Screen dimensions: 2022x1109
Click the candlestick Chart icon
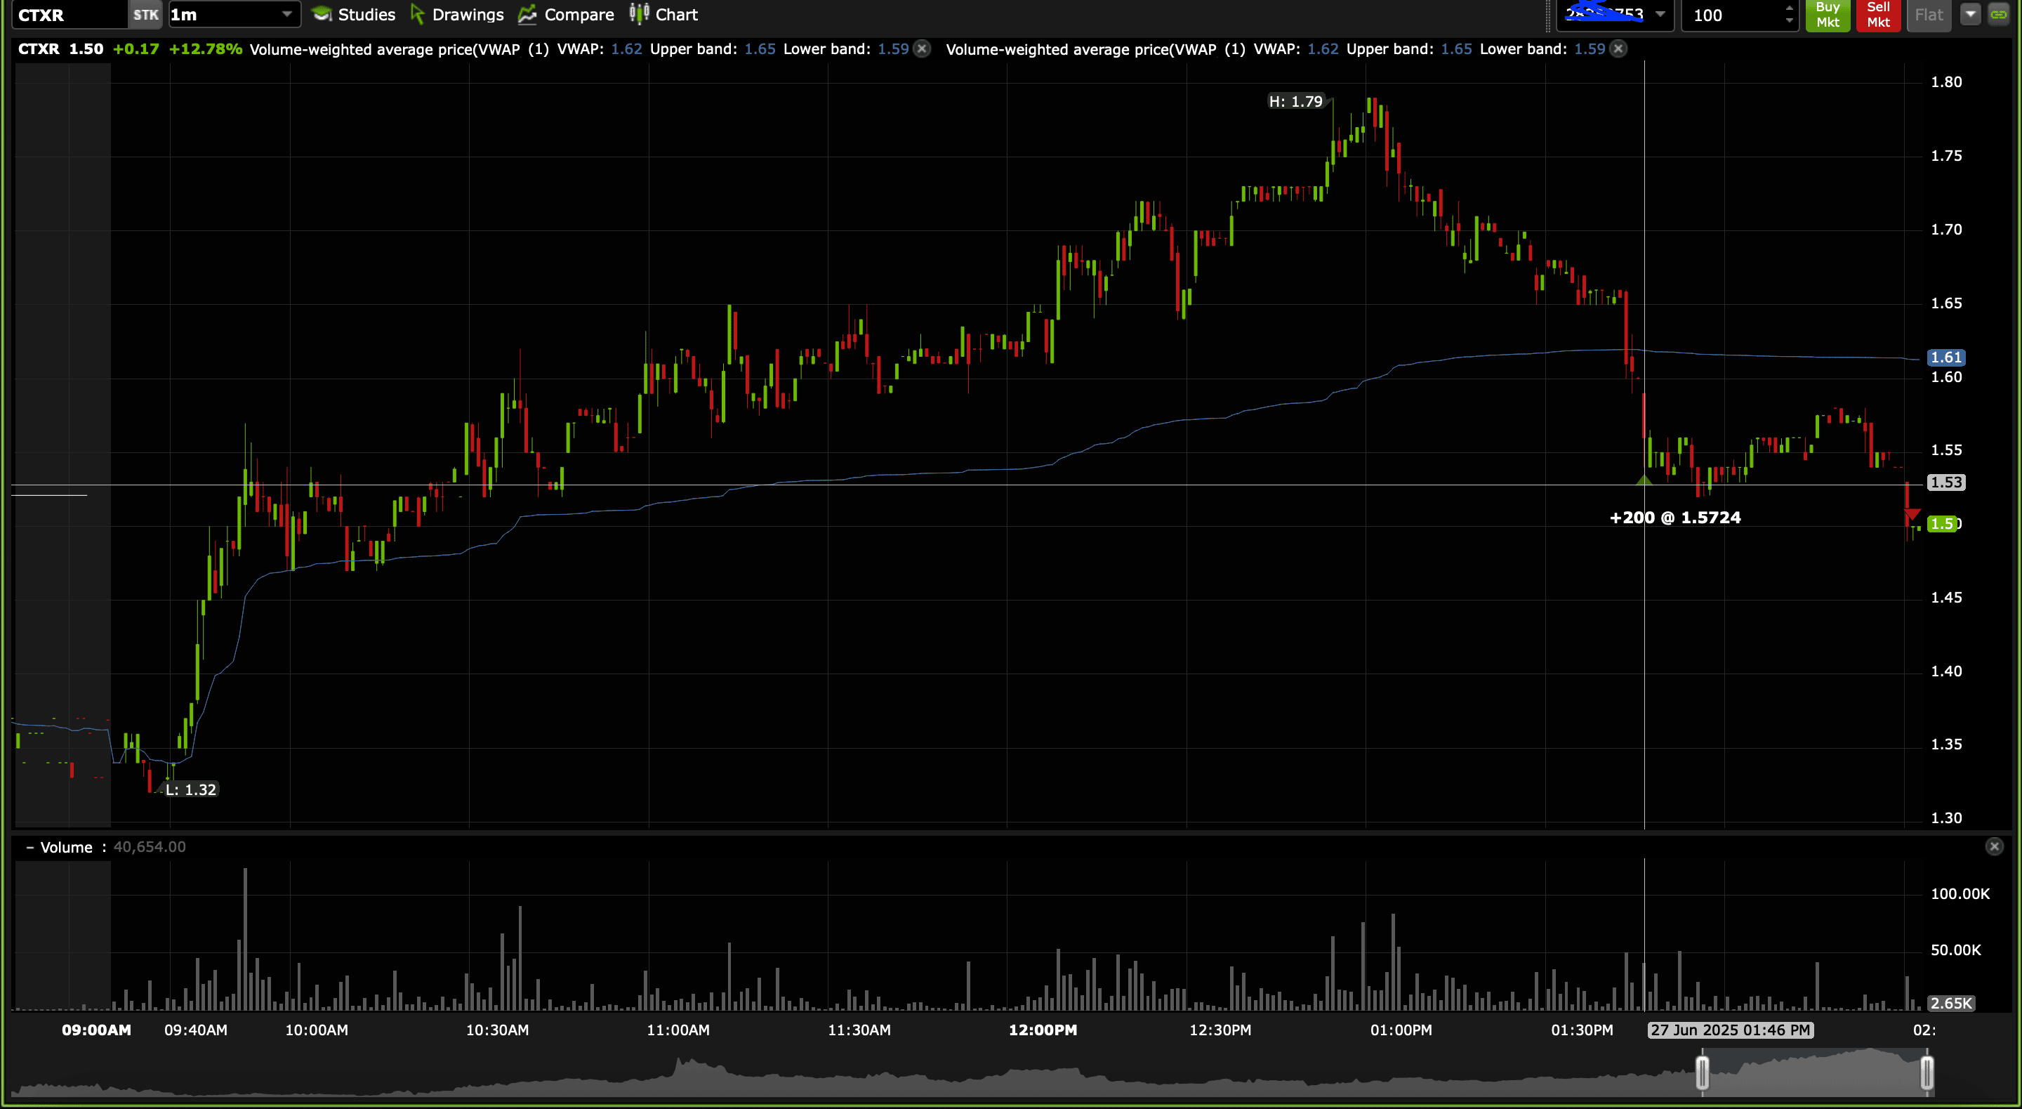coord(639,14)
